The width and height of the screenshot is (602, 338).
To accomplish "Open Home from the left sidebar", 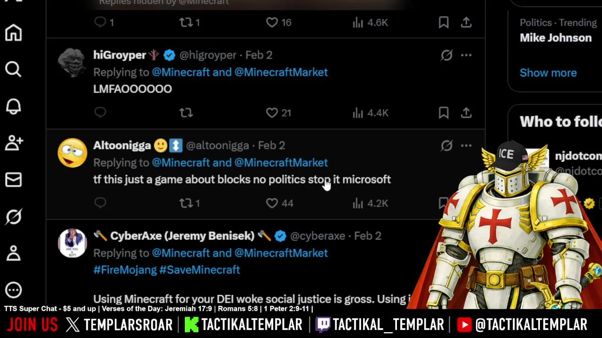I will pyautogui.click(x=13, y=32).
